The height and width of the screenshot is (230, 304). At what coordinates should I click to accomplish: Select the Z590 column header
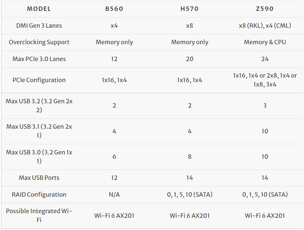(x=265, y=9)
